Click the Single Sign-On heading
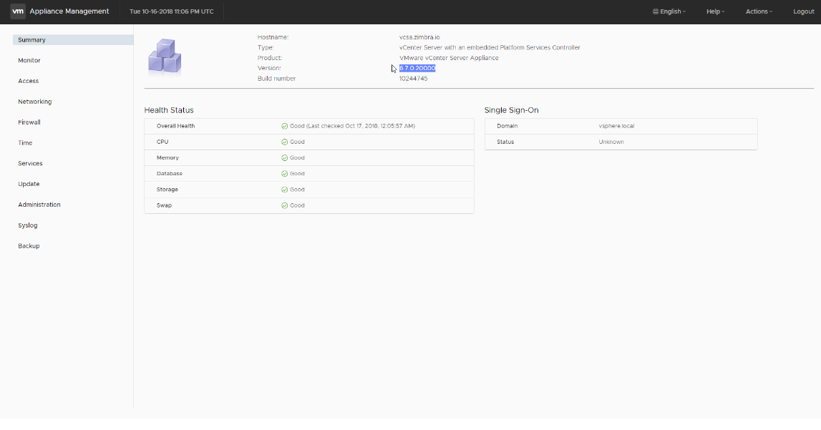821x430 pixels. tap(511, 110)
